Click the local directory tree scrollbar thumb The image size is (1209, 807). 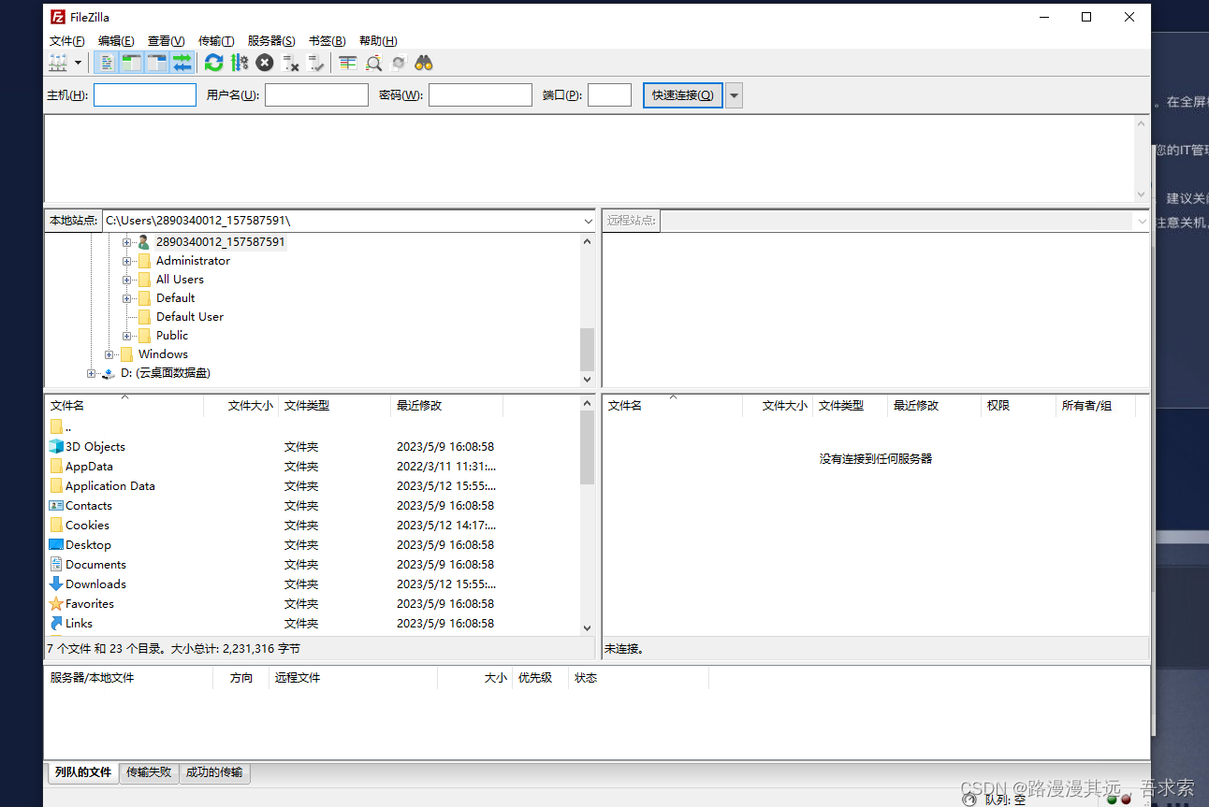click(587, 350)
